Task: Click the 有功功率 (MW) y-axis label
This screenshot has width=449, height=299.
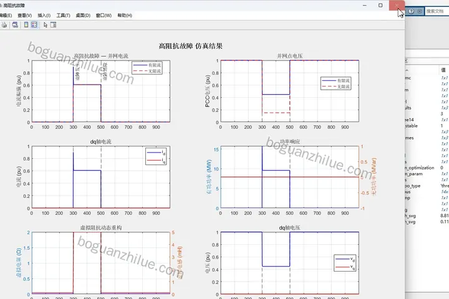Action: (209, 177)
